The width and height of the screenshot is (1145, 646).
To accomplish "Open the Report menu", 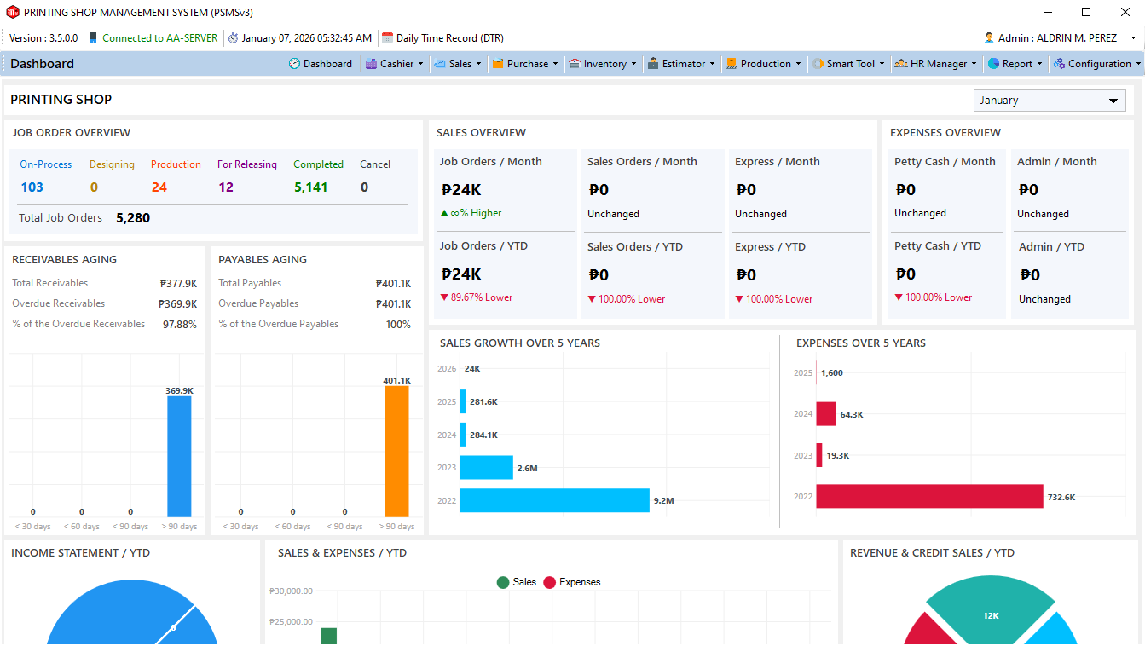I will pos(1016,64).
